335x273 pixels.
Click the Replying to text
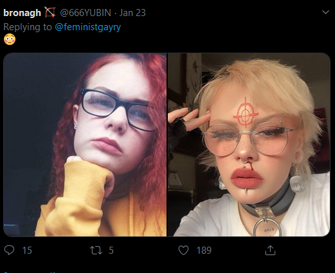[28, 27]
